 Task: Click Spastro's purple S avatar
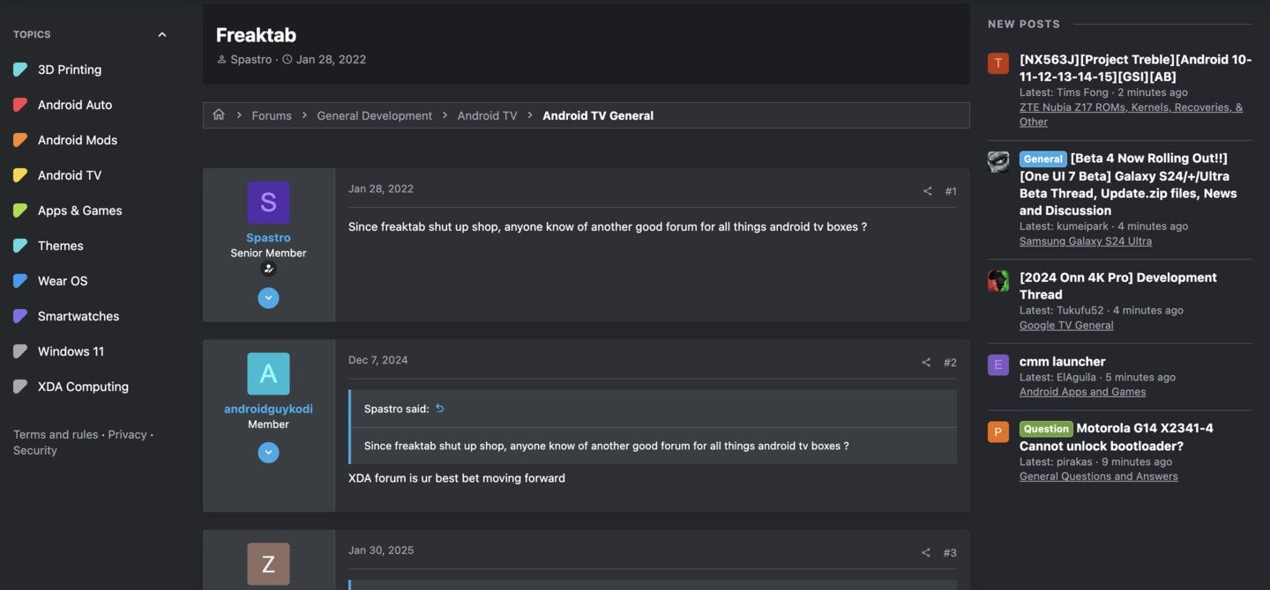point(268,203)
